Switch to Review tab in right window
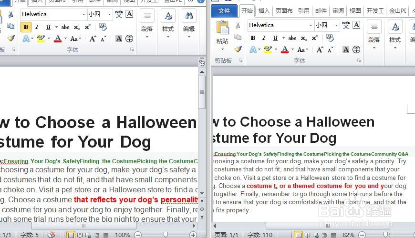The height and width of the screenshot is (238, 415). click(338, 11)
